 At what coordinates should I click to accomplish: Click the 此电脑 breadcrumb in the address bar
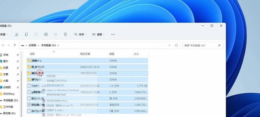coord(32,45)
